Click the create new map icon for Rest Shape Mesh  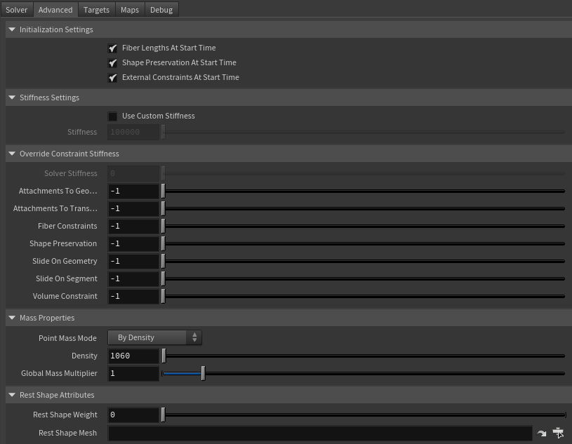[558, 433]
